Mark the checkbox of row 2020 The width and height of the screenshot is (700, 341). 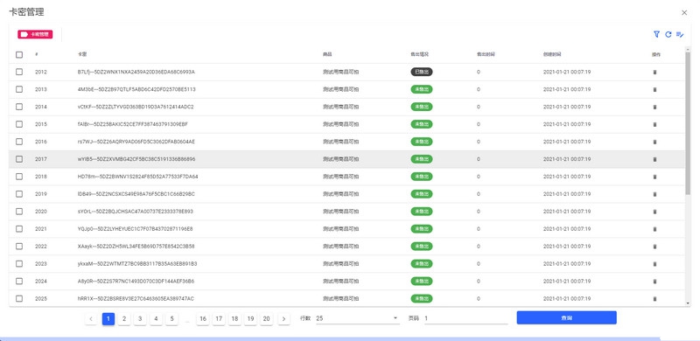click(19, 211)
